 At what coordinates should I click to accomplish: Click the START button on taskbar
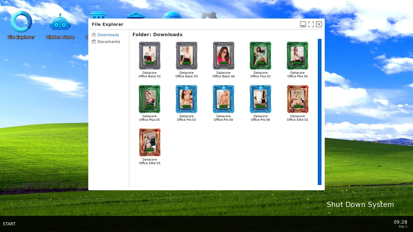(x=9, y=224)
